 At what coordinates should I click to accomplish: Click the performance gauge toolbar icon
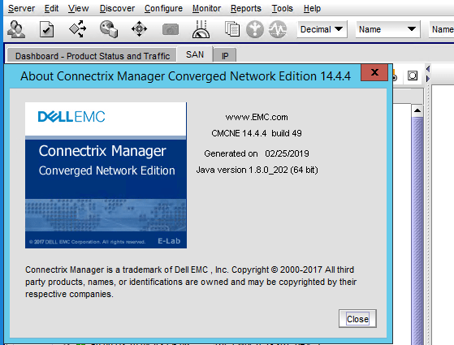tap(201, 29)
